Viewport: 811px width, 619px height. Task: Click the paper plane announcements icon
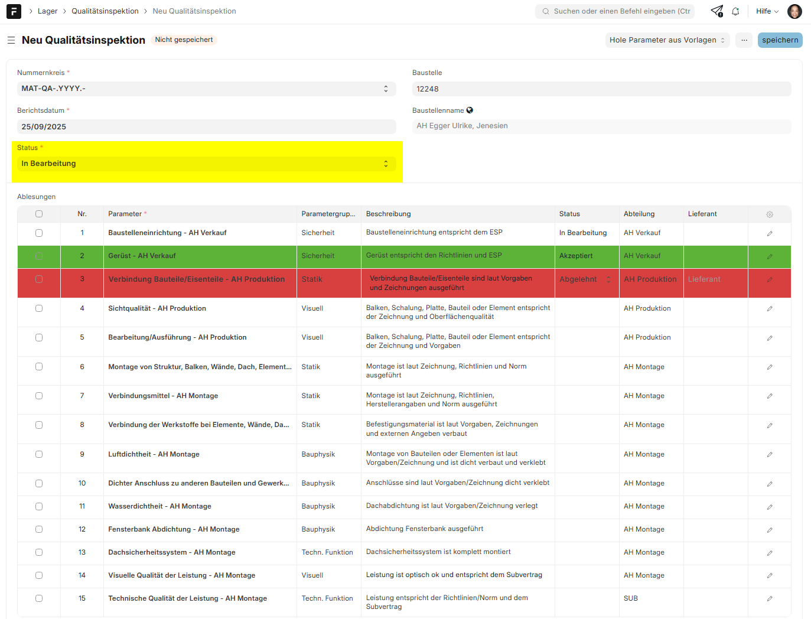[x=716, y=11]
